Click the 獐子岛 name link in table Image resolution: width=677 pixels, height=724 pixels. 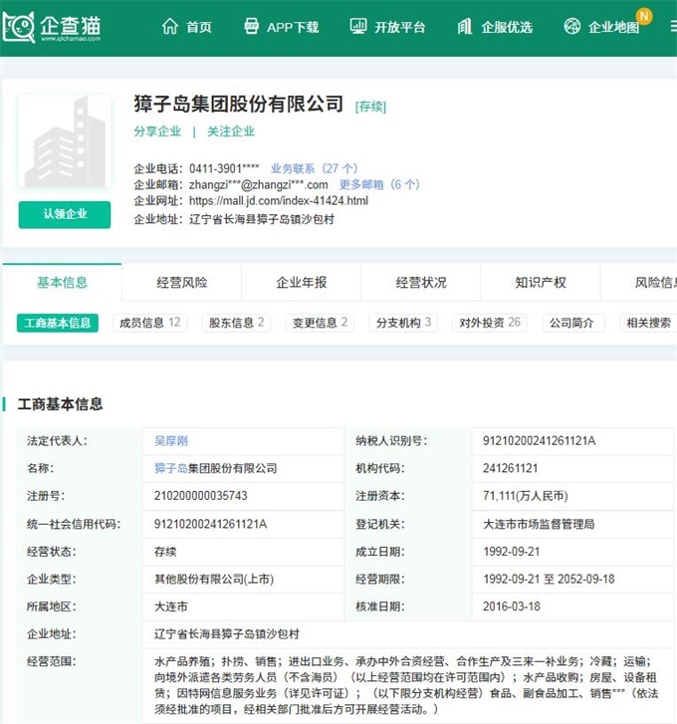(x=171, y=468)
